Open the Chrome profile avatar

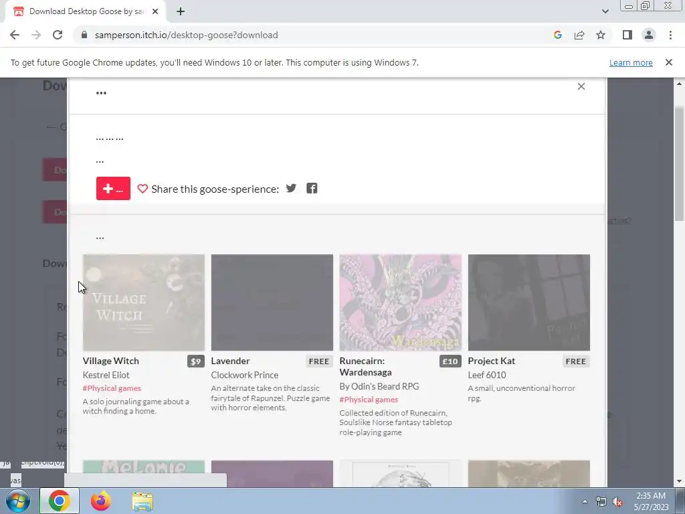point(649,35)
